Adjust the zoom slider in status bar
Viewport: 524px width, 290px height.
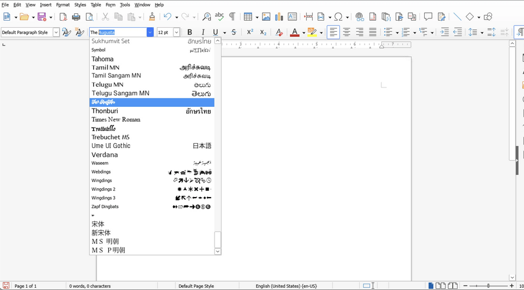click(x=488, y=286)
